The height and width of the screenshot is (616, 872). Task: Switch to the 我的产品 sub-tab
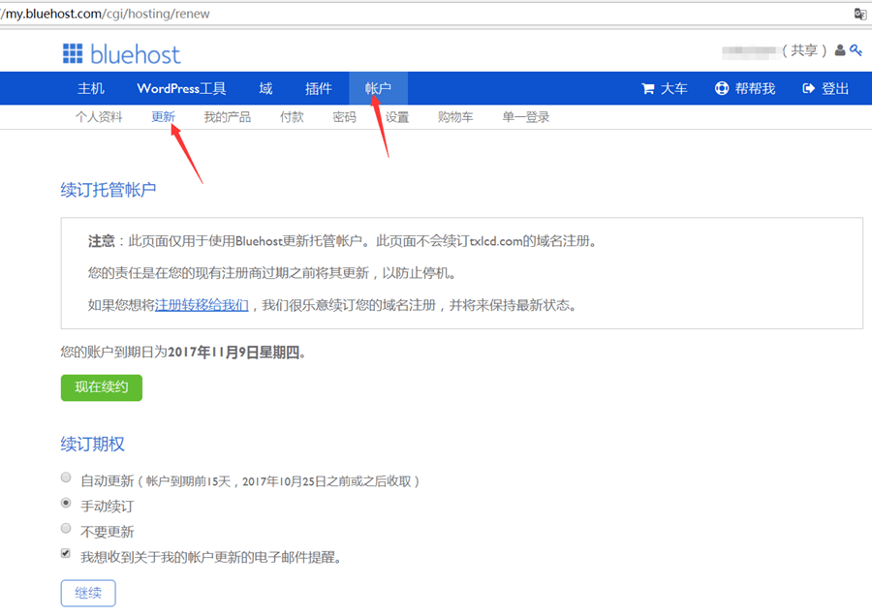[x=227, y=117]
